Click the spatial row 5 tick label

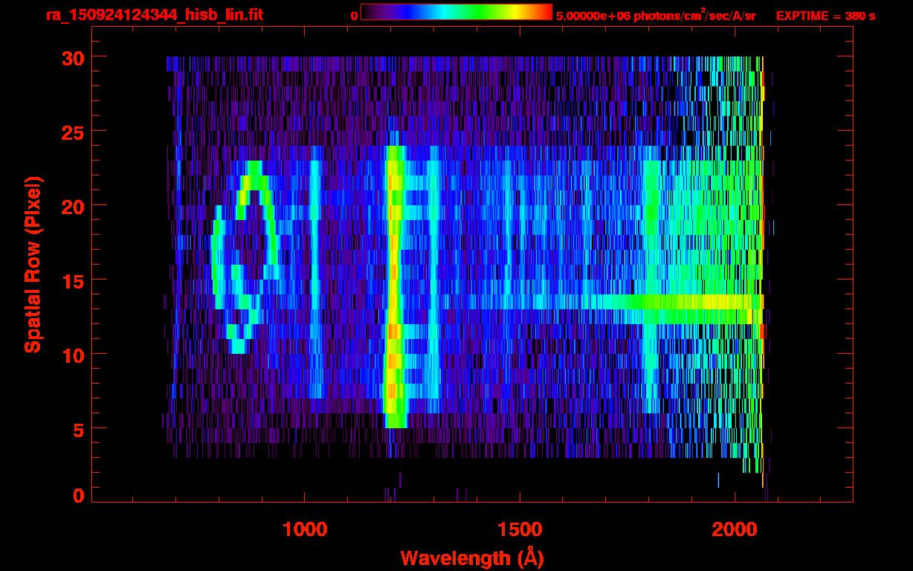coord(80,428)
